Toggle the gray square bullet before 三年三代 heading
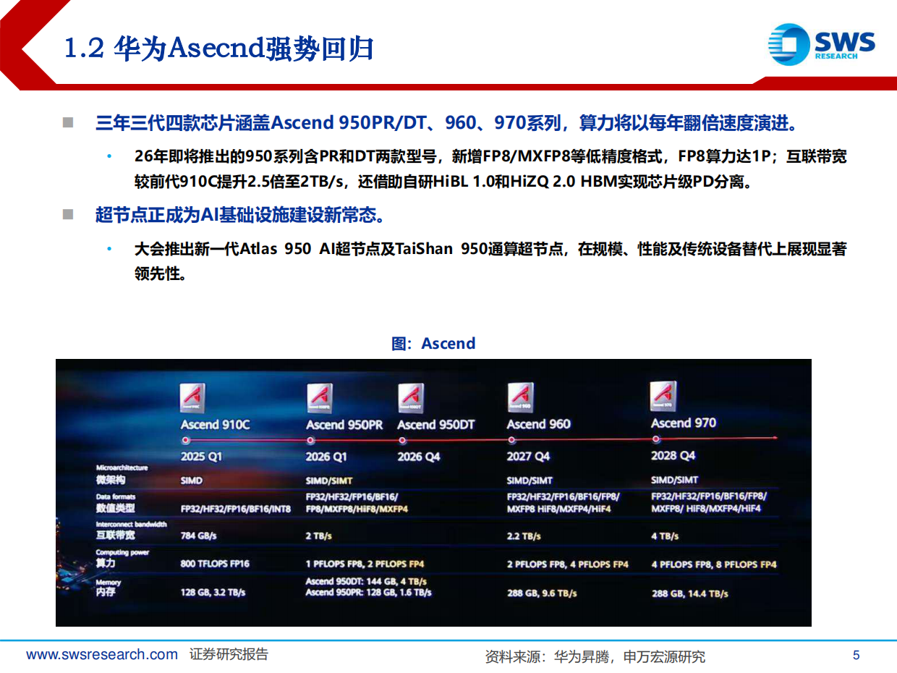The width and height of the screenshot is (897, 673). coord(70,121)
